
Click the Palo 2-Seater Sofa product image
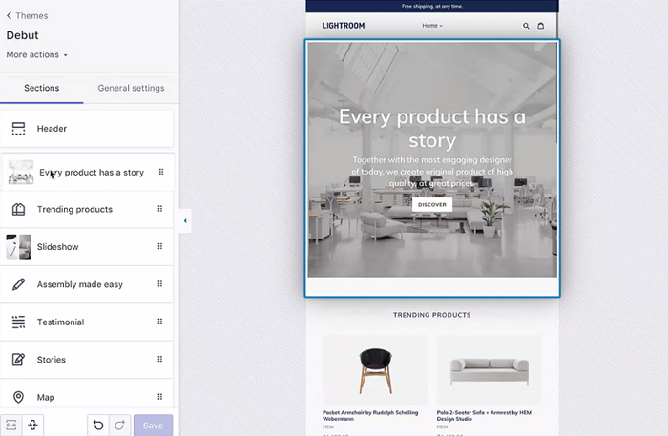(x=490, y=370)
